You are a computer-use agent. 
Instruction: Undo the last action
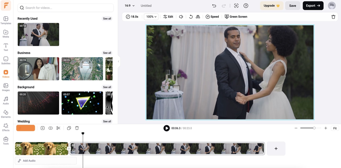214,6
